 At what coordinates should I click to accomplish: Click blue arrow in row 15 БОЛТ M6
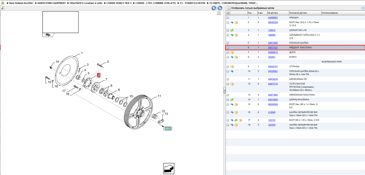[x=232, y=104]
